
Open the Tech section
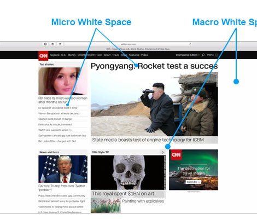tap(99, 55)
